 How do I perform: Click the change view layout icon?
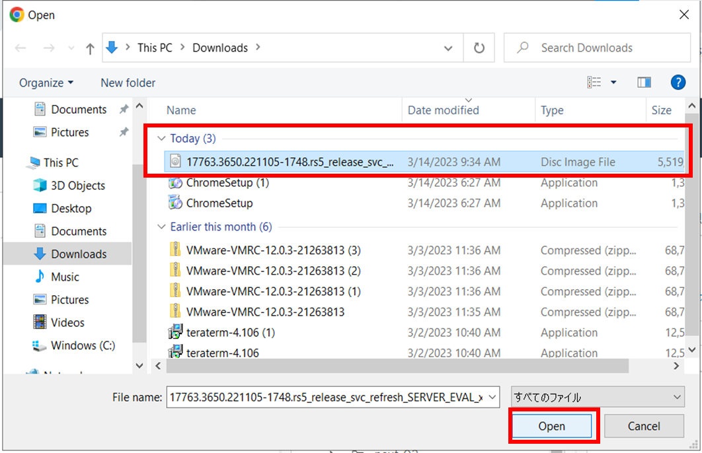tap(594, 83)
